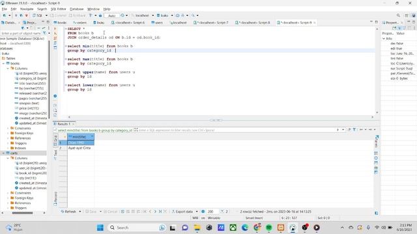The width and height of the screenshot is (417, 234).
Task: Click the taskbar Search box
Action: [137, 227]
